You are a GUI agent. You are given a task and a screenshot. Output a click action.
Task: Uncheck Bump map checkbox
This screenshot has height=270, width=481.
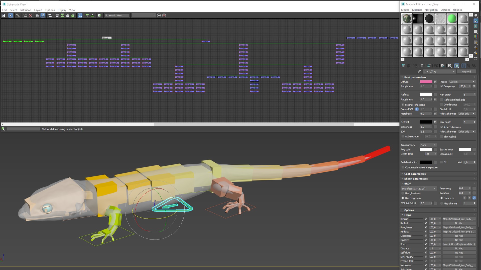click(x=442, y=86)
